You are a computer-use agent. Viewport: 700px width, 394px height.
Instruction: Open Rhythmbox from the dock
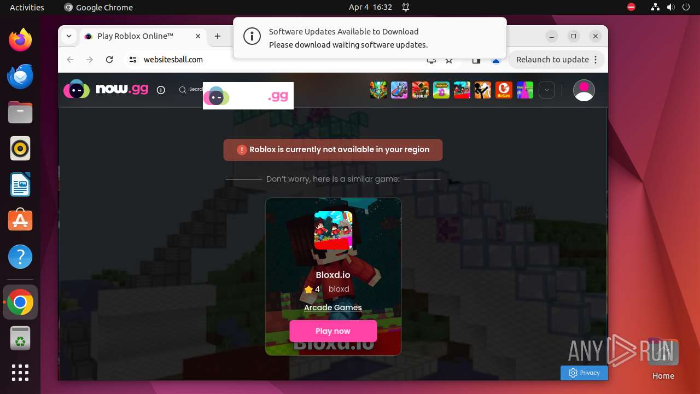tap(20, 148)
